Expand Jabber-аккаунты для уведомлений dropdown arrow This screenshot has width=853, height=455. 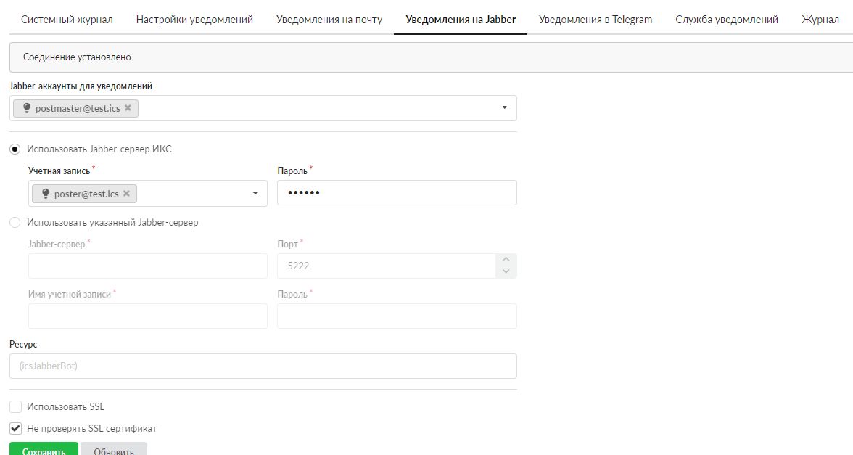(x=504, y=108)
